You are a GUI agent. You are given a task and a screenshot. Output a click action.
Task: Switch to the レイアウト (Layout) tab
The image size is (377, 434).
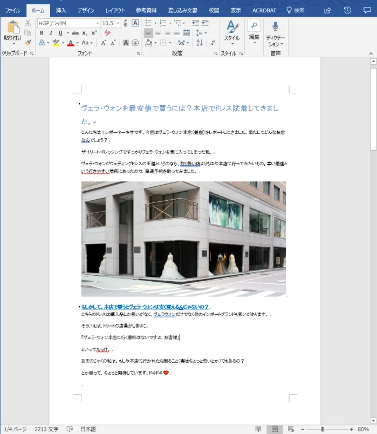pos(115,10)
